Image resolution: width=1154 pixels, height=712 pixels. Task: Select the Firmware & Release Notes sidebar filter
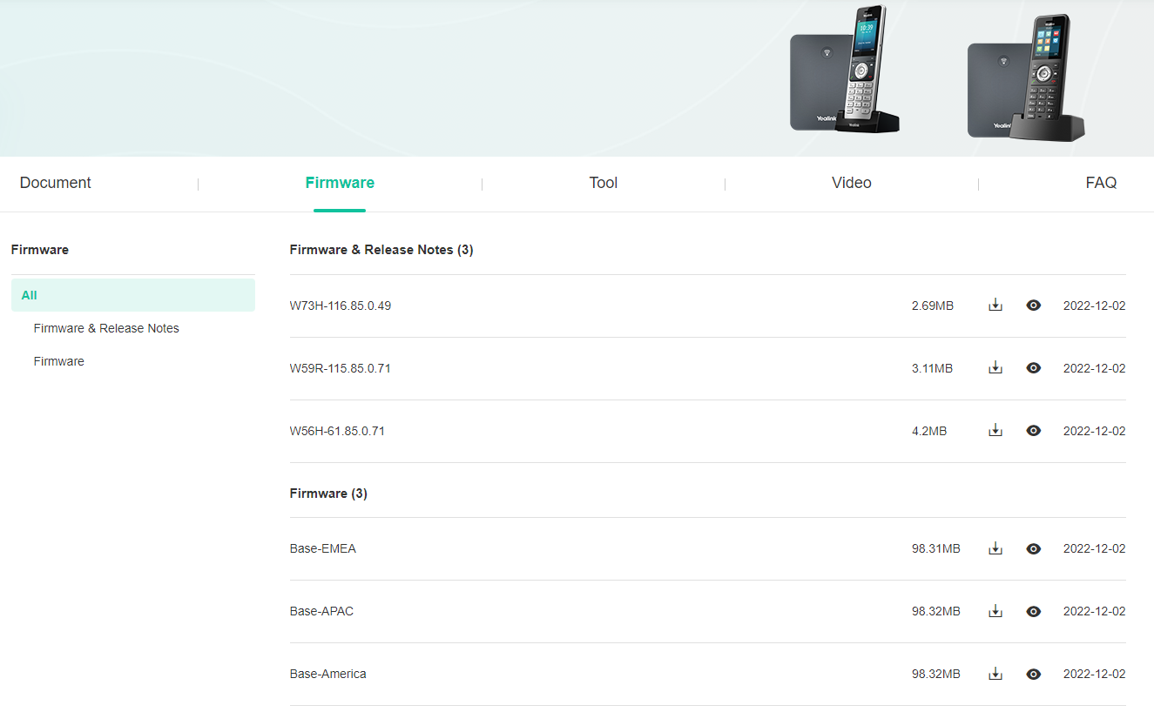pyautogui.click(x=106, y=328)
